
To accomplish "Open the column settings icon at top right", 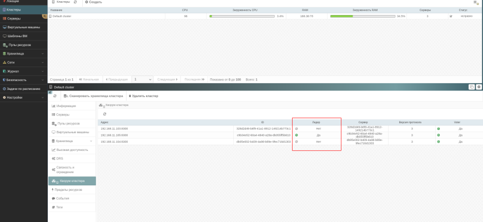I will pyautogui.click(x=476, y=3).
